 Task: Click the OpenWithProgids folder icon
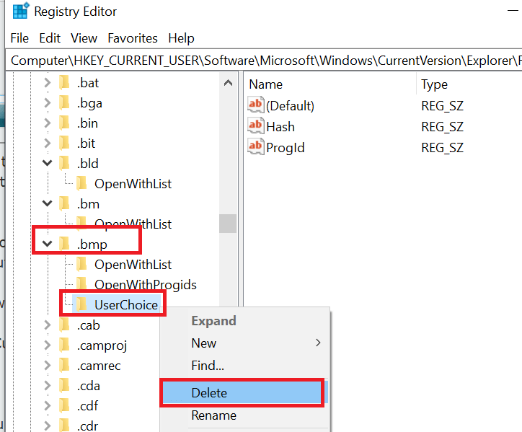coord(81,284)
